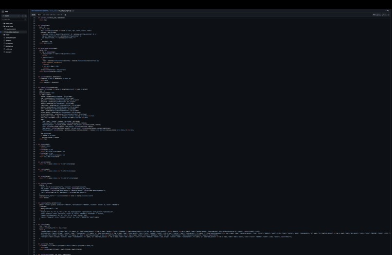This screenshot has width=392, height=255.
Task: Fold the _dedupe function chevron
Action: (36, 25)
